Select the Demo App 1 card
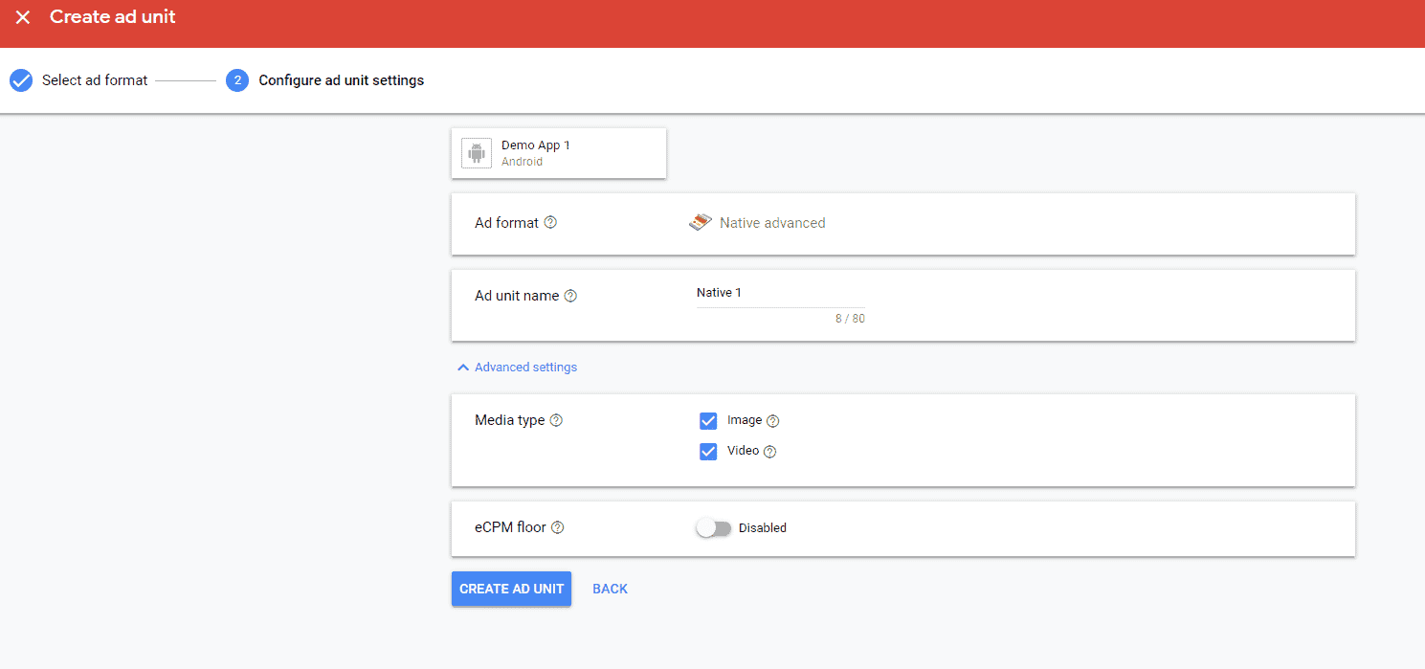Viewport: 1425px width, 669px height. click(559, 153)
